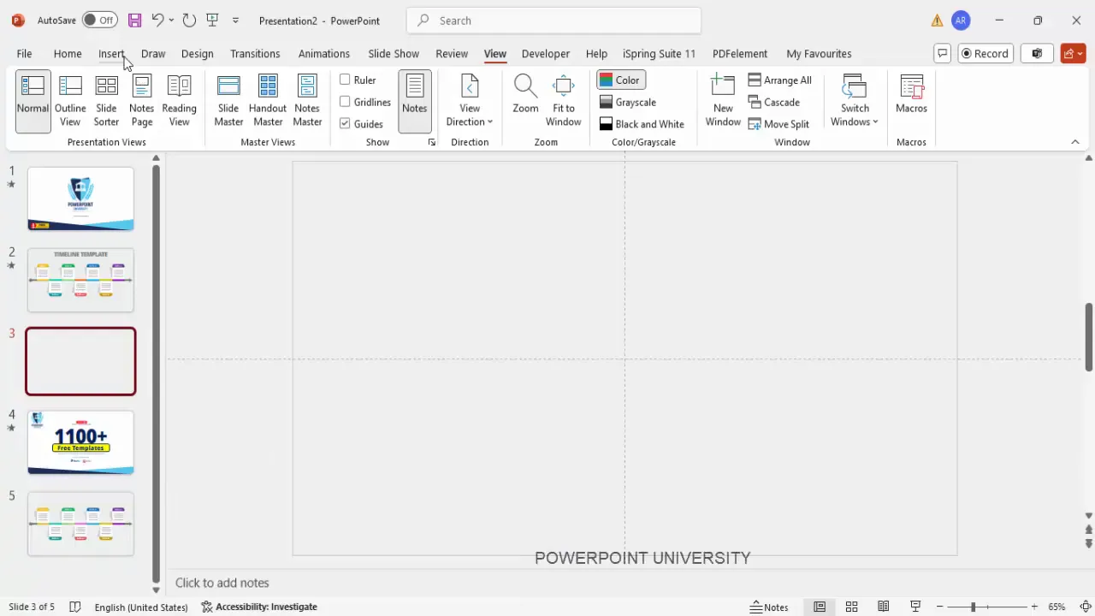Viewport: 1095px width, 616px height.
Task: Open Slide Master view
Action: 228,97
